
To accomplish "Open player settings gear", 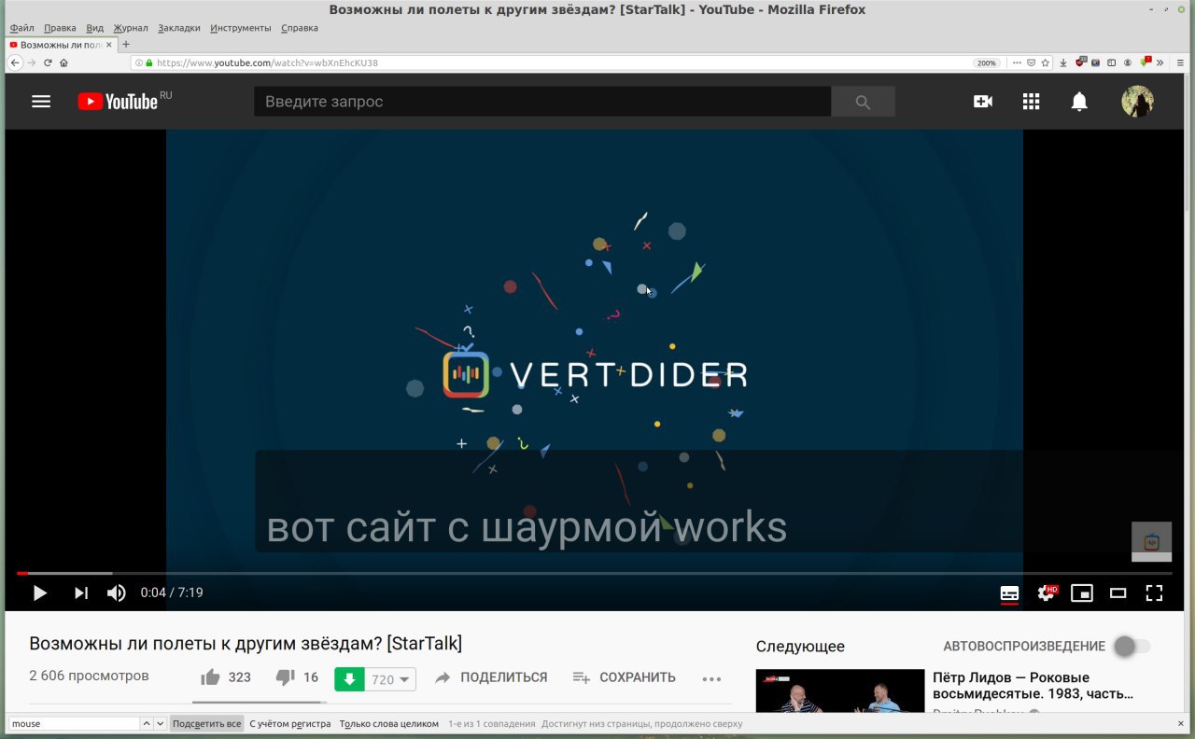I will tap(1047, 593).
